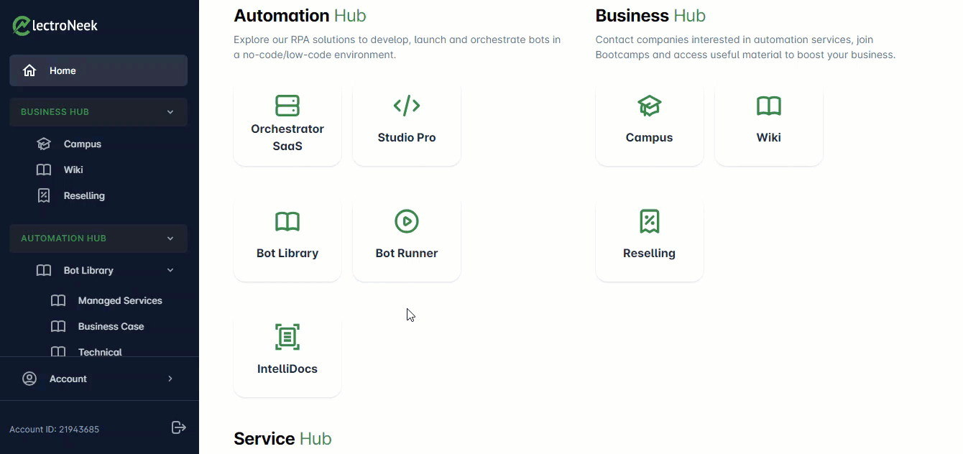The height and width of the screenshot is (454, 963).
Task: Launch the Studio Pro card label
Action: (x=407, y=137)
